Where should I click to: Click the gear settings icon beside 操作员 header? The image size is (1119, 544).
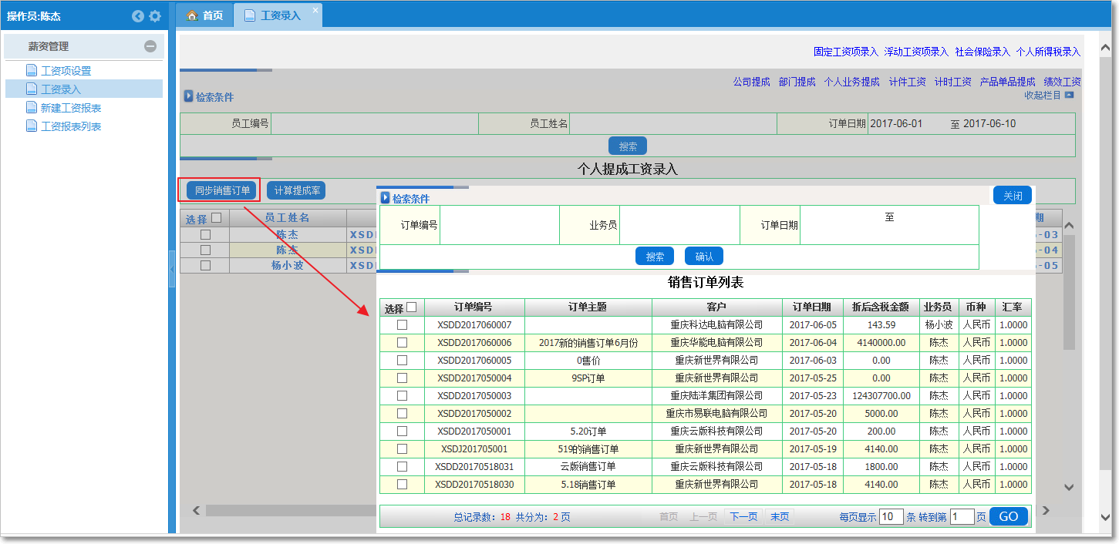tap(156, 15)
